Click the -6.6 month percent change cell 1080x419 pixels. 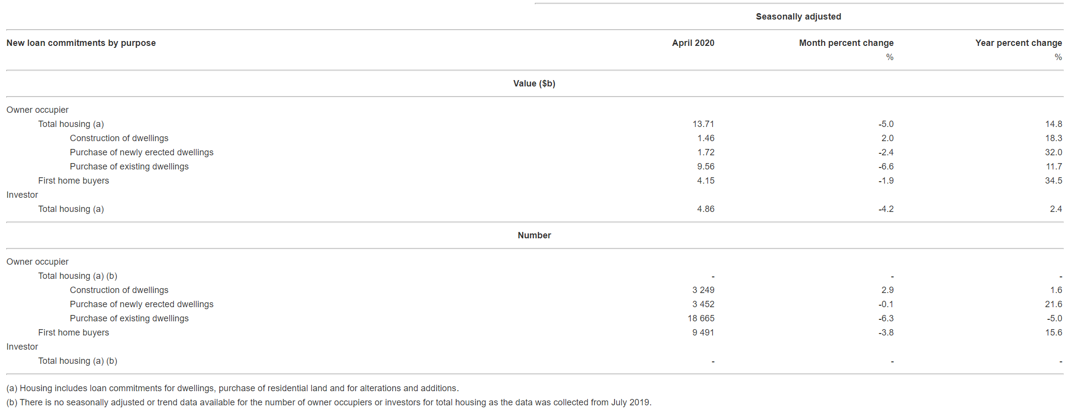click(x=886, y=167)
